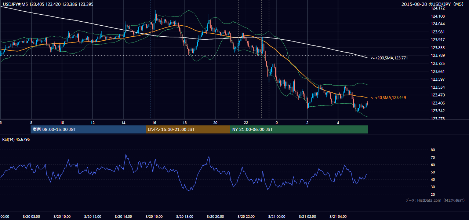Click RSI scale level 50
Image resolution: width=469 pixels, height=220 pixels.
point(433,172)
